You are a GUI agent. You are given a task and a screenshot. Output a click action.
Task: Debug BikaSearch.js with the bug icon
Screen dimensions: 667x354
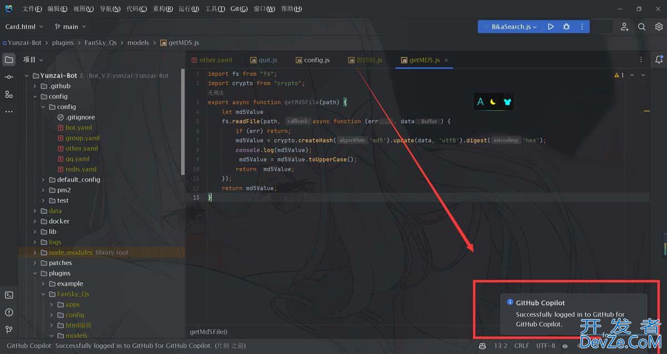tap(566, 27)
